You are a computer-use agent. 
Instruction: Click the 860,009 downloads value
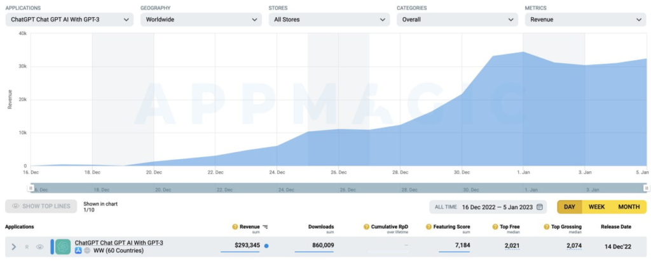click(x=323, y=245)
